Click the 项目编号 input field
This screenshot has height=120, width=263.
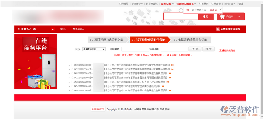pyautogui.click(x=135, y=49)
